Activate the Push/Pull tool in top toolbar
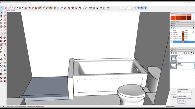Screen dimensions: 195x109 (26, 8)
